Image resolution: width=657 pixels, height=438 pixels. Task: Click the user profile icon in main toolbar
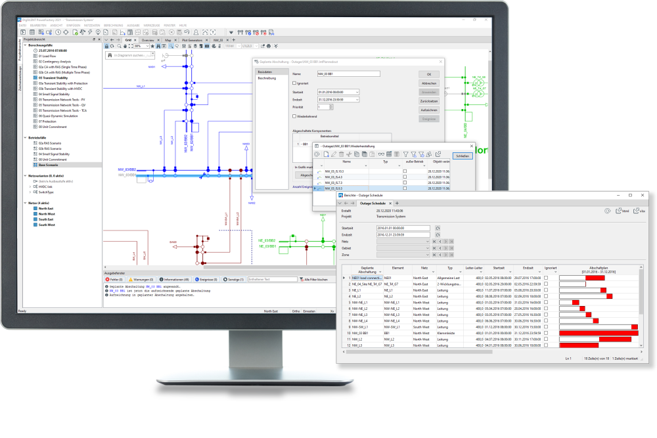(x=196, y=32)
